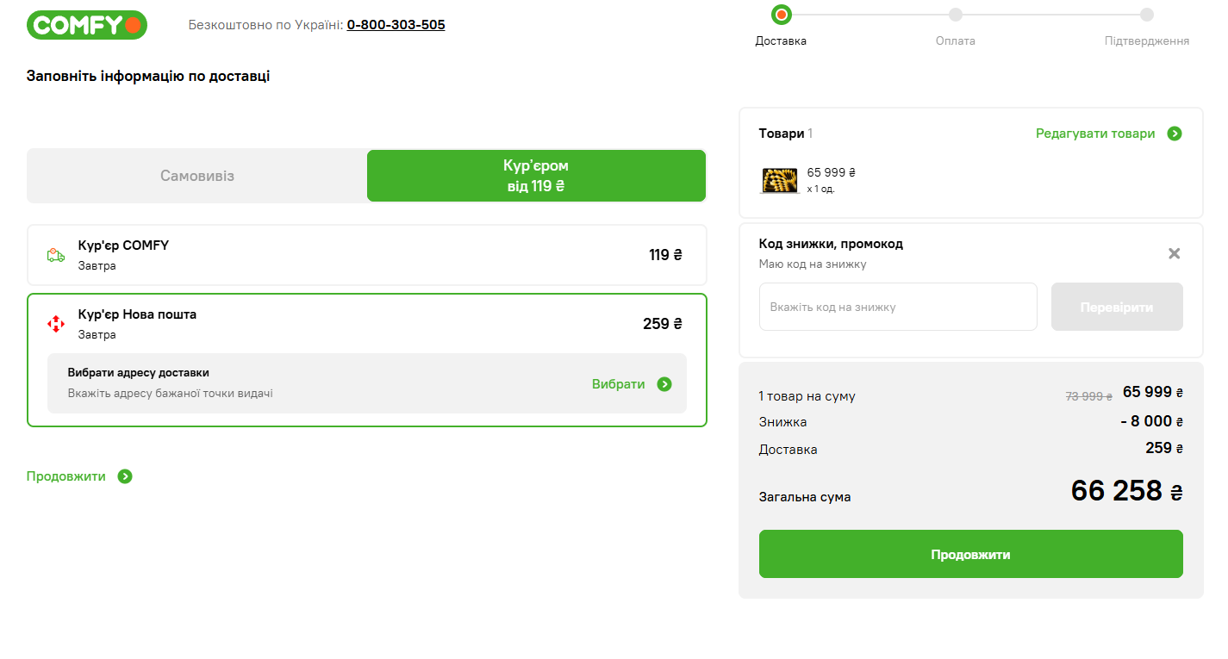Click the Оплата step indicator
This screenshot has height=659, width=1228.
[x=956, y=15]
